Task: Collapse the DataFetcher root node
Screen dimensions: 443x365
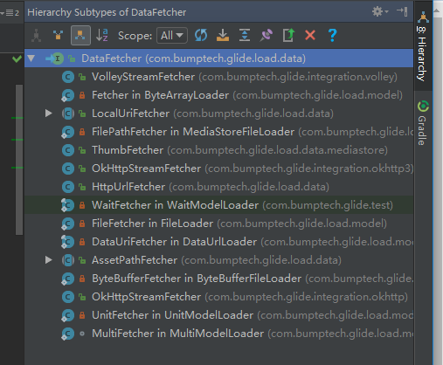Action: pyautogui.click(x=31, y=59)
